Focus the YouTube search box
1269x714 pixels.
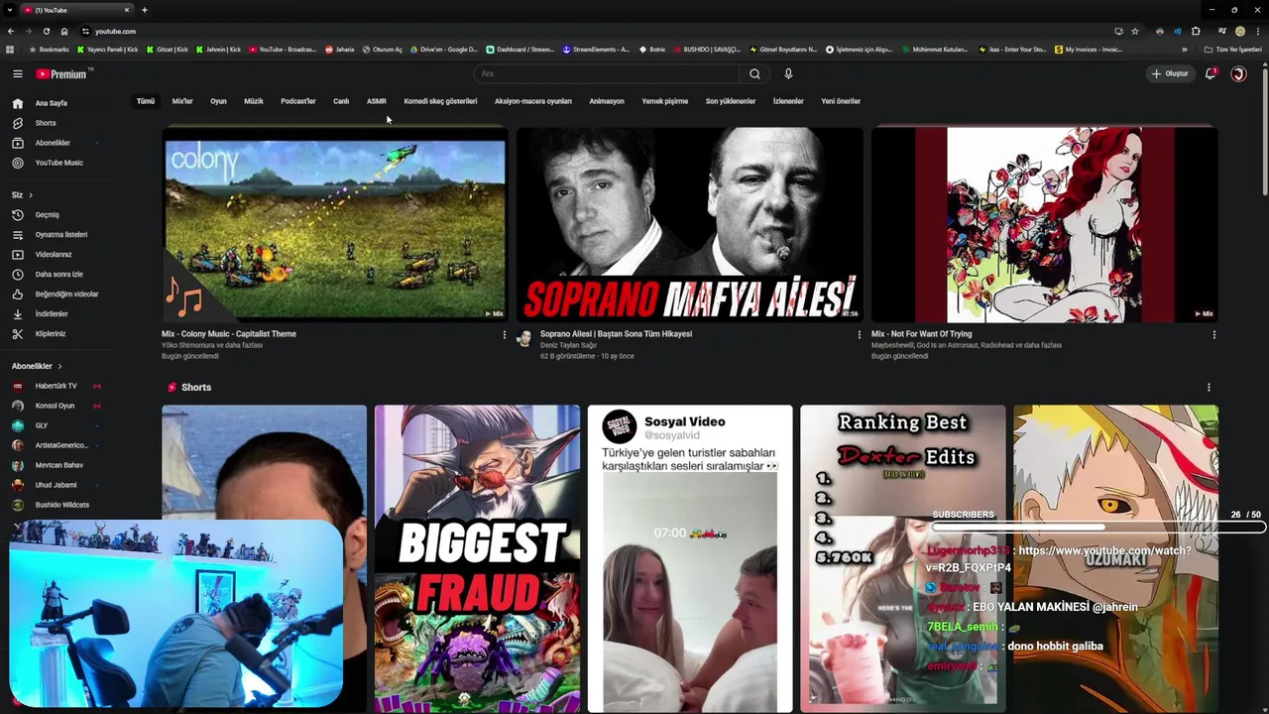click(x=607, y=73)
